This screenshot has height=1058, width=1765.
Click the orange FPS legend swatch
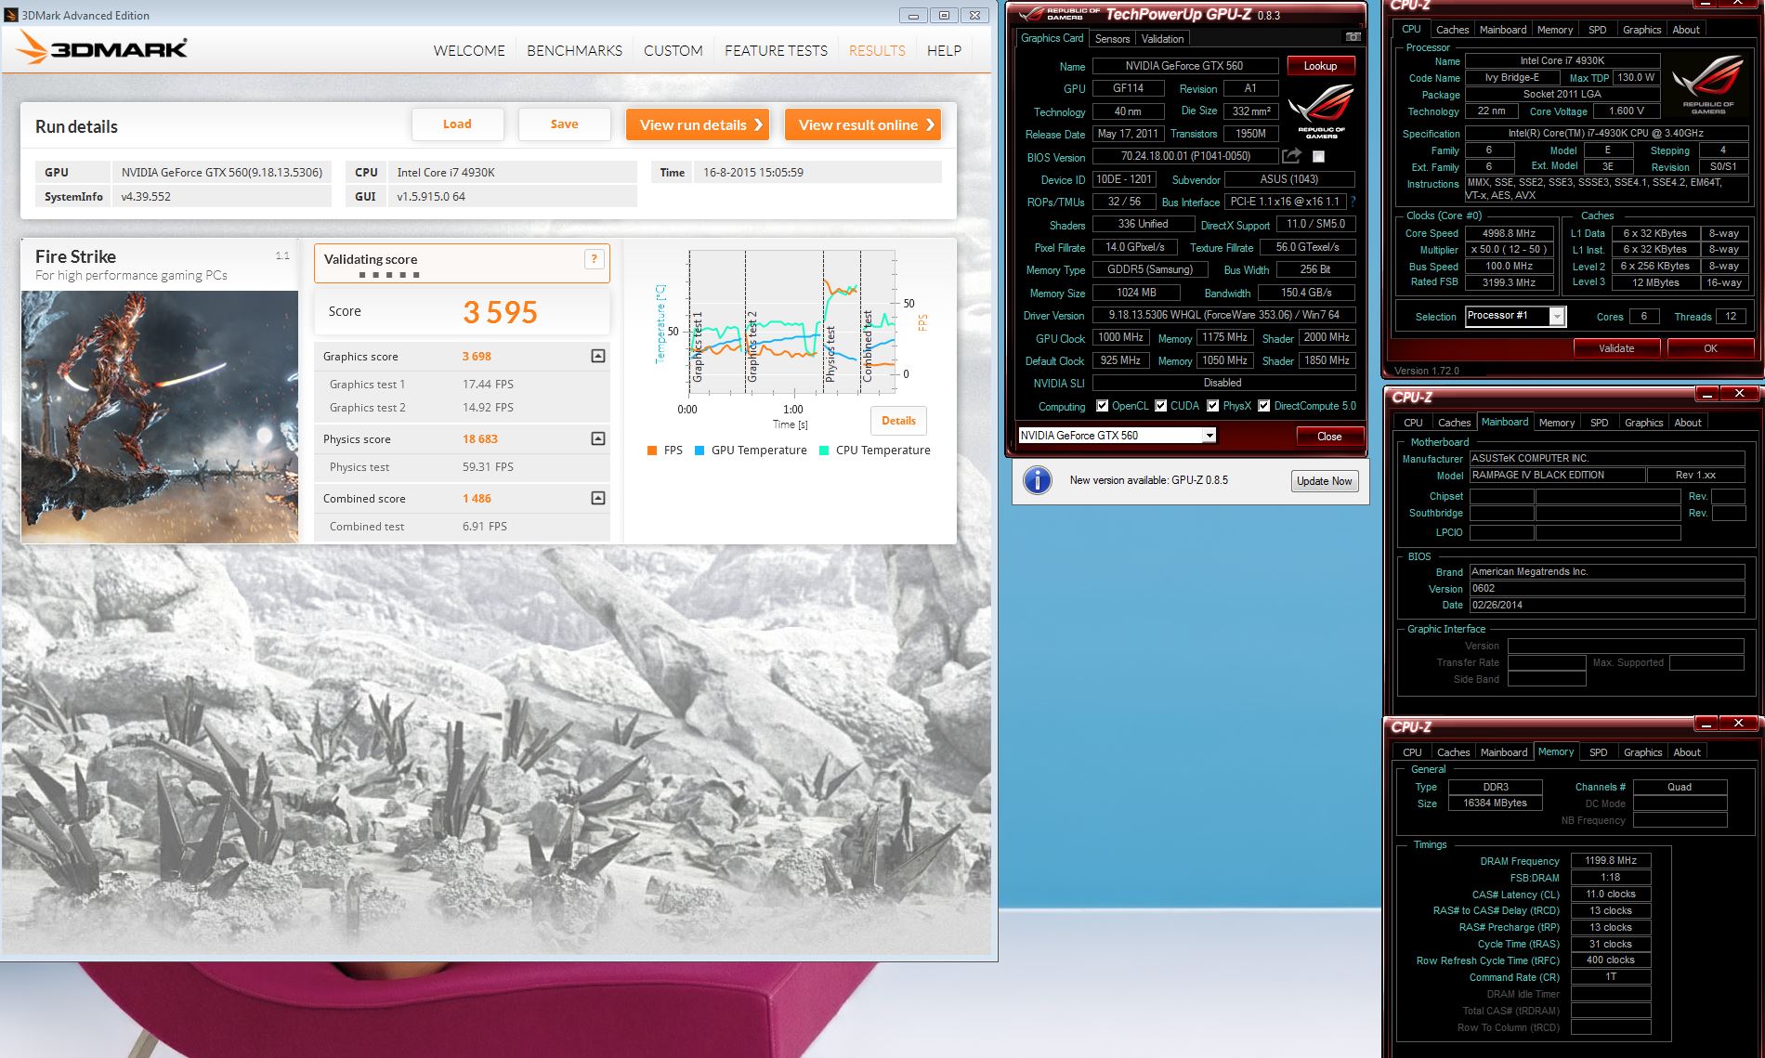click(651, 451)
